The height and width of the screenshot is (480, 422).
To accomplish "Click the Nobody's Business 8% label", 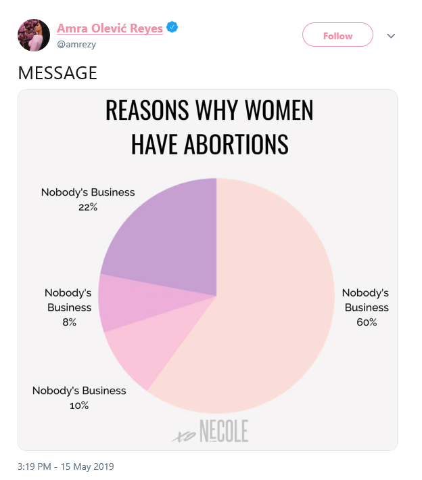I will (x=68, y=307).
